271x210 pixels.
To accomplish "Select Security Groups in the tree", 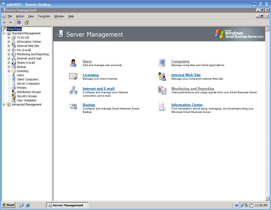I will (27, 96).
